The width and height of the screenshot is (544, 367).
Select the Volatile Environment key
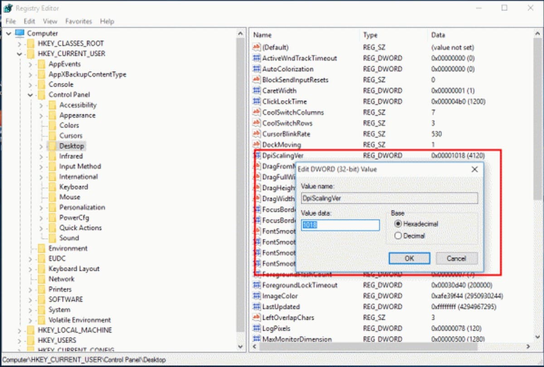coord(80,320)
